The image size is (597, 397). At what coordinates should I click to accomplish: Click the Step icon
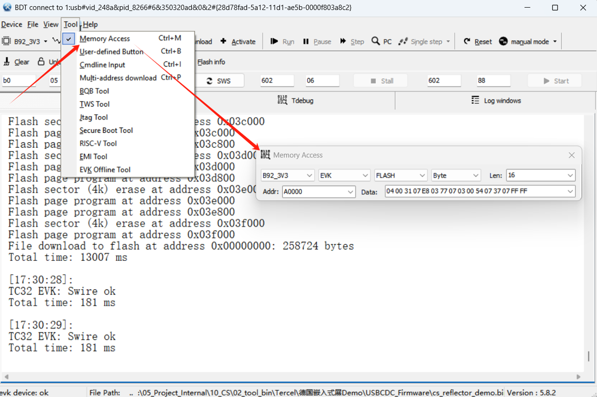(x=343, y=42)
